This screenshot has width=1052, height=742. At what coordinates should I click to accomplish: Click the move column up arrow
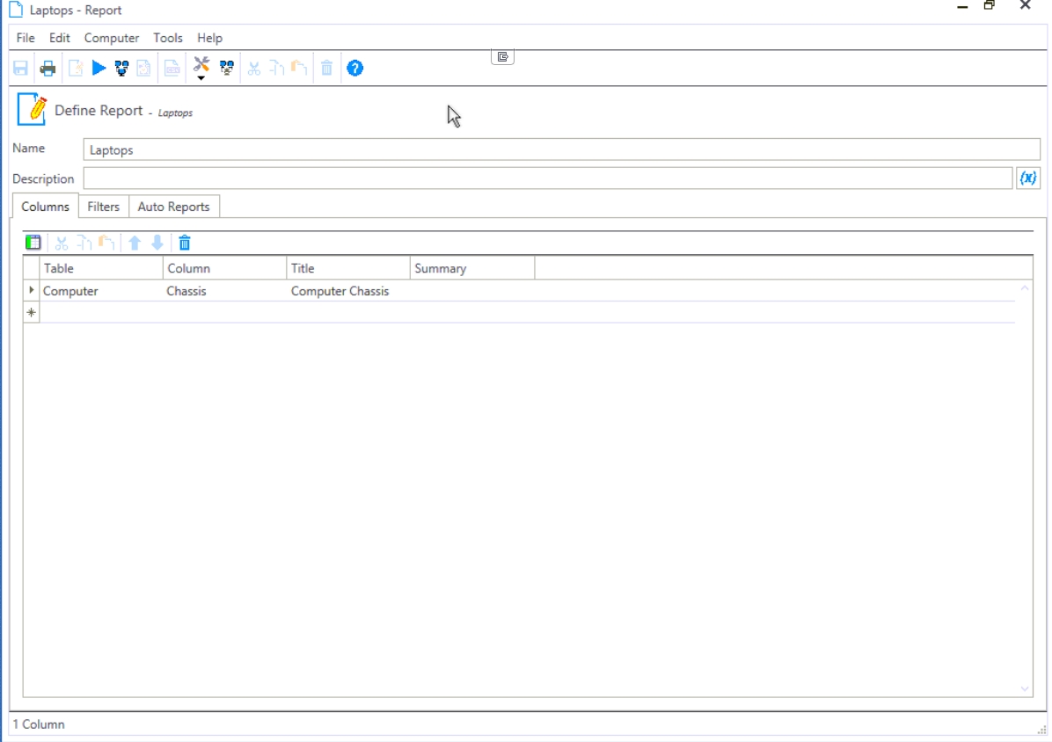135,243
